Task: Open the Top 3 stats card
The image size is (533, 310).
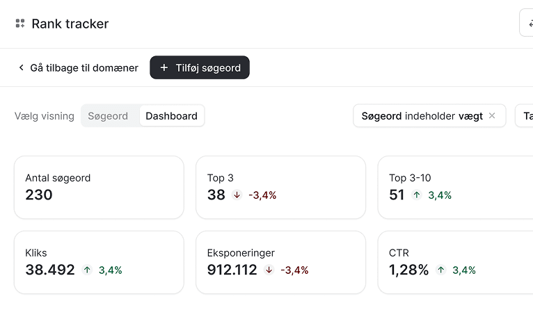Action: pyautogui.click(x=281, y=188)
